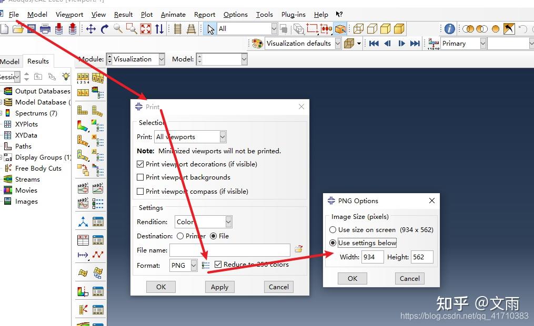Open the Plug-ins menu
This screenshot has height=326, width=534.
coord(293,14)
